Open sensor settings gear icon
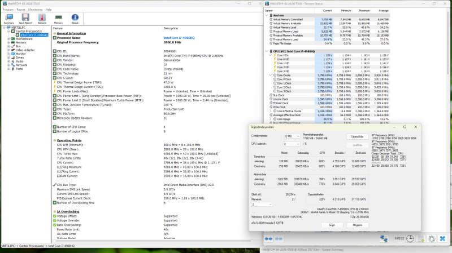The width and height of the screenshot is (452, 253). coord(432,238)
